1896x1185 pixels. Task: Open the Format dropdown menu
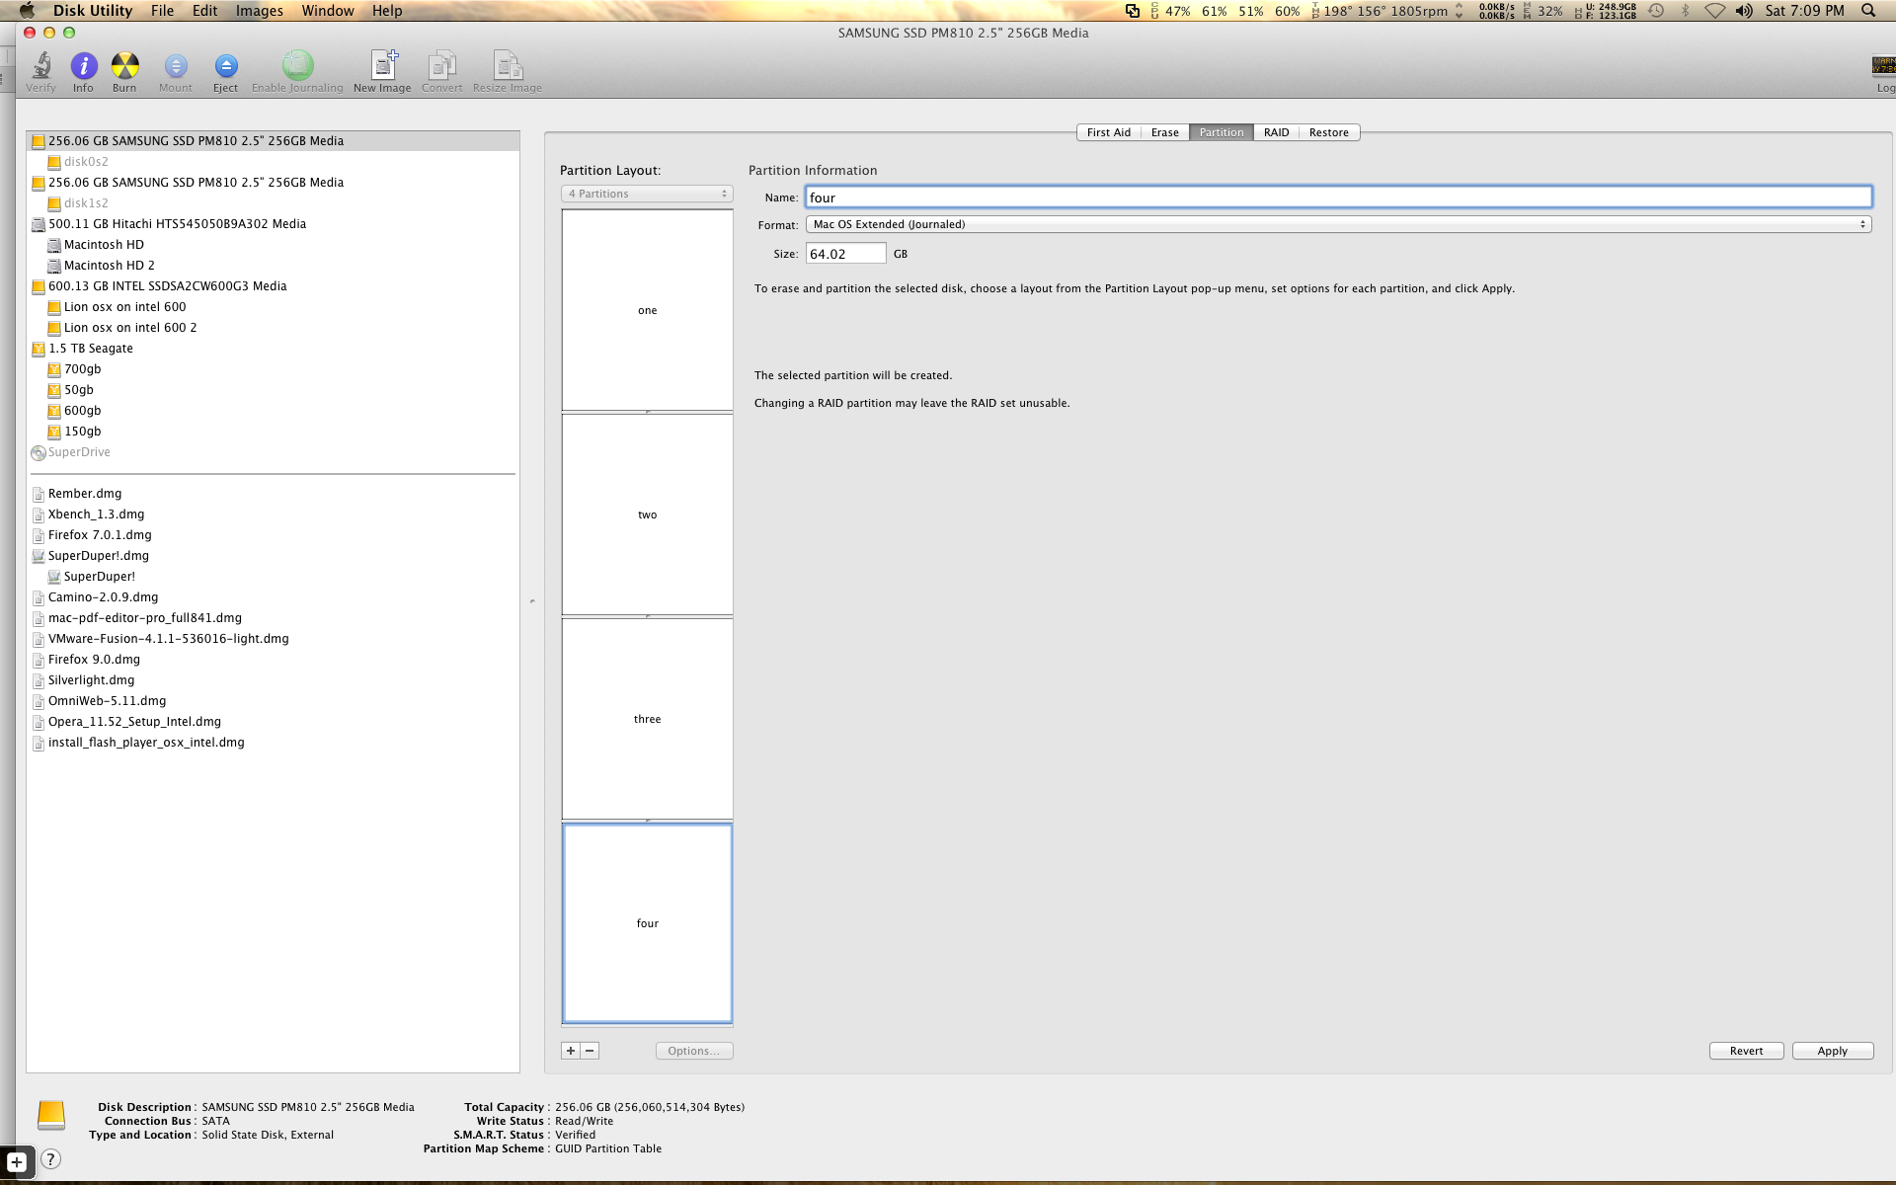(1338, 224)
